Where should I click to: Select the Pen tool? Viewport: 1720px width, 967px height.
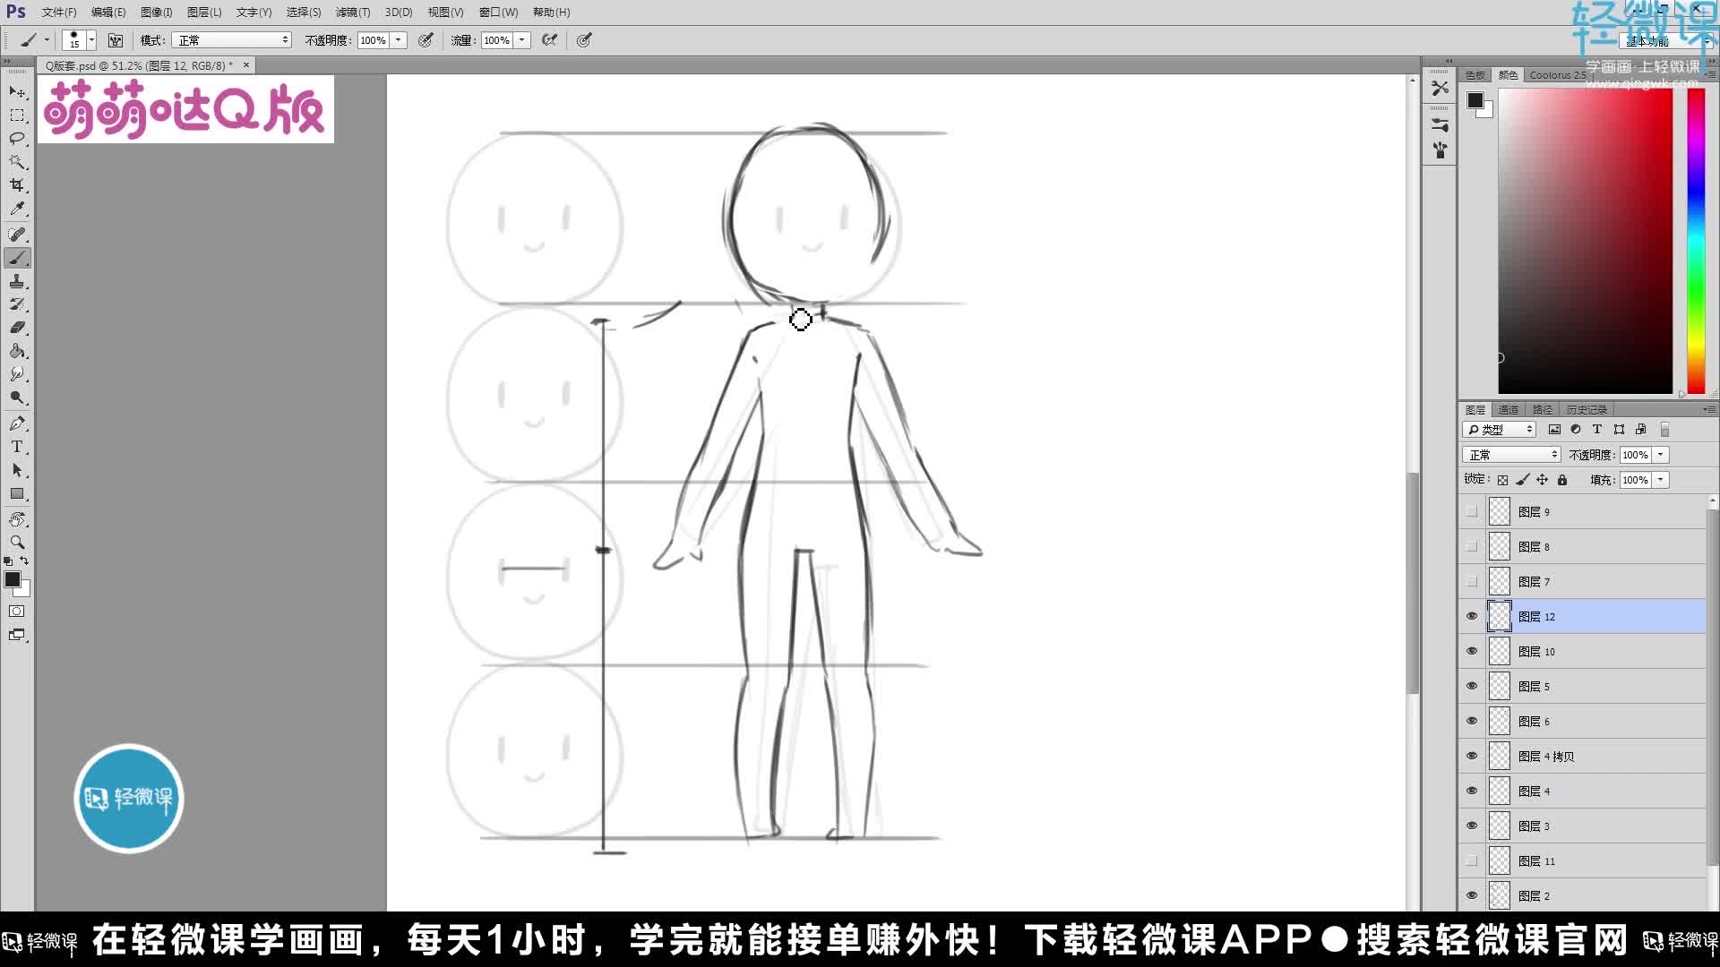coord(17,424)
